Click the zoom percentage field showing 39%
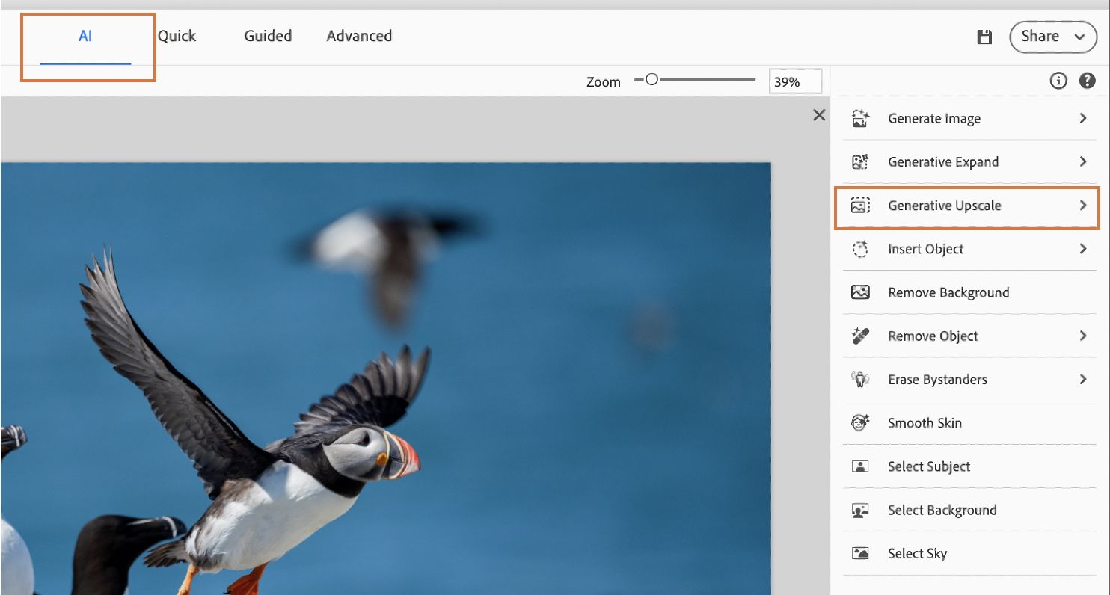The width and height of the screenshot is (1110, 595). [795, 81]
